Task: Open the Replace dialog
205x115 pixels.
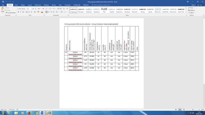Action: 191,10
